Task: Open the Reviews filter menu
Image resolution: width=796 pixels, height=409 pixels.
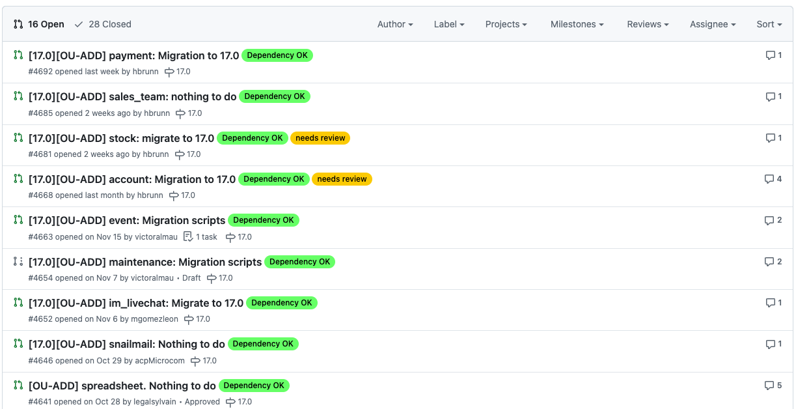Action: coord(648,24)
